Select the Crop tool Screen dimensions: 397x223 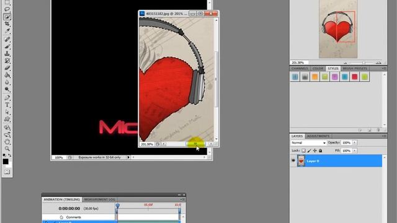pyautogui.click(x=7, y=24)
